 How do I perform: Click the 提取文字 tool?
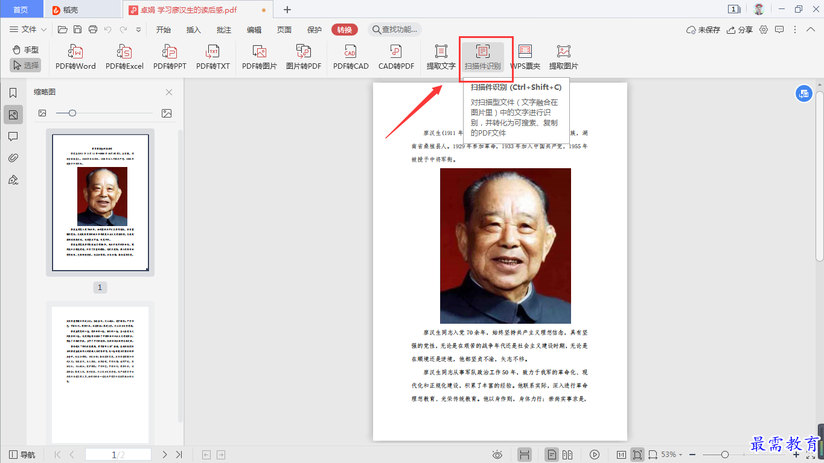point(441,58)
